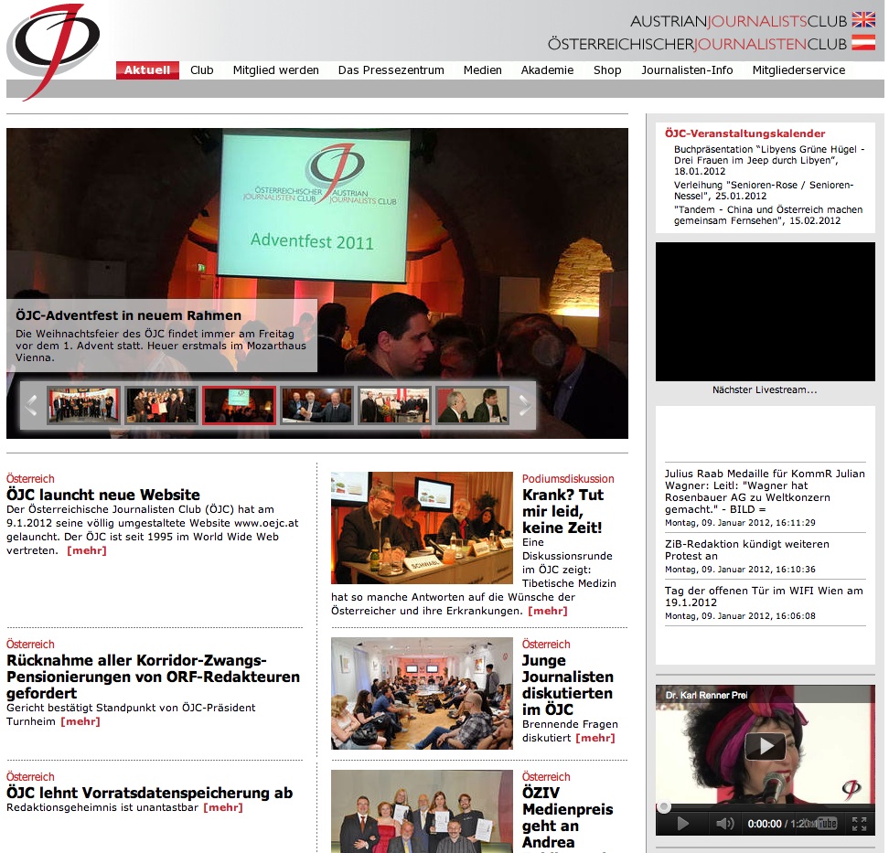The width and height of the screenshot is (889, 853).
Task: Open the Shop section from the navigation
Action: [x=606, y=69]
